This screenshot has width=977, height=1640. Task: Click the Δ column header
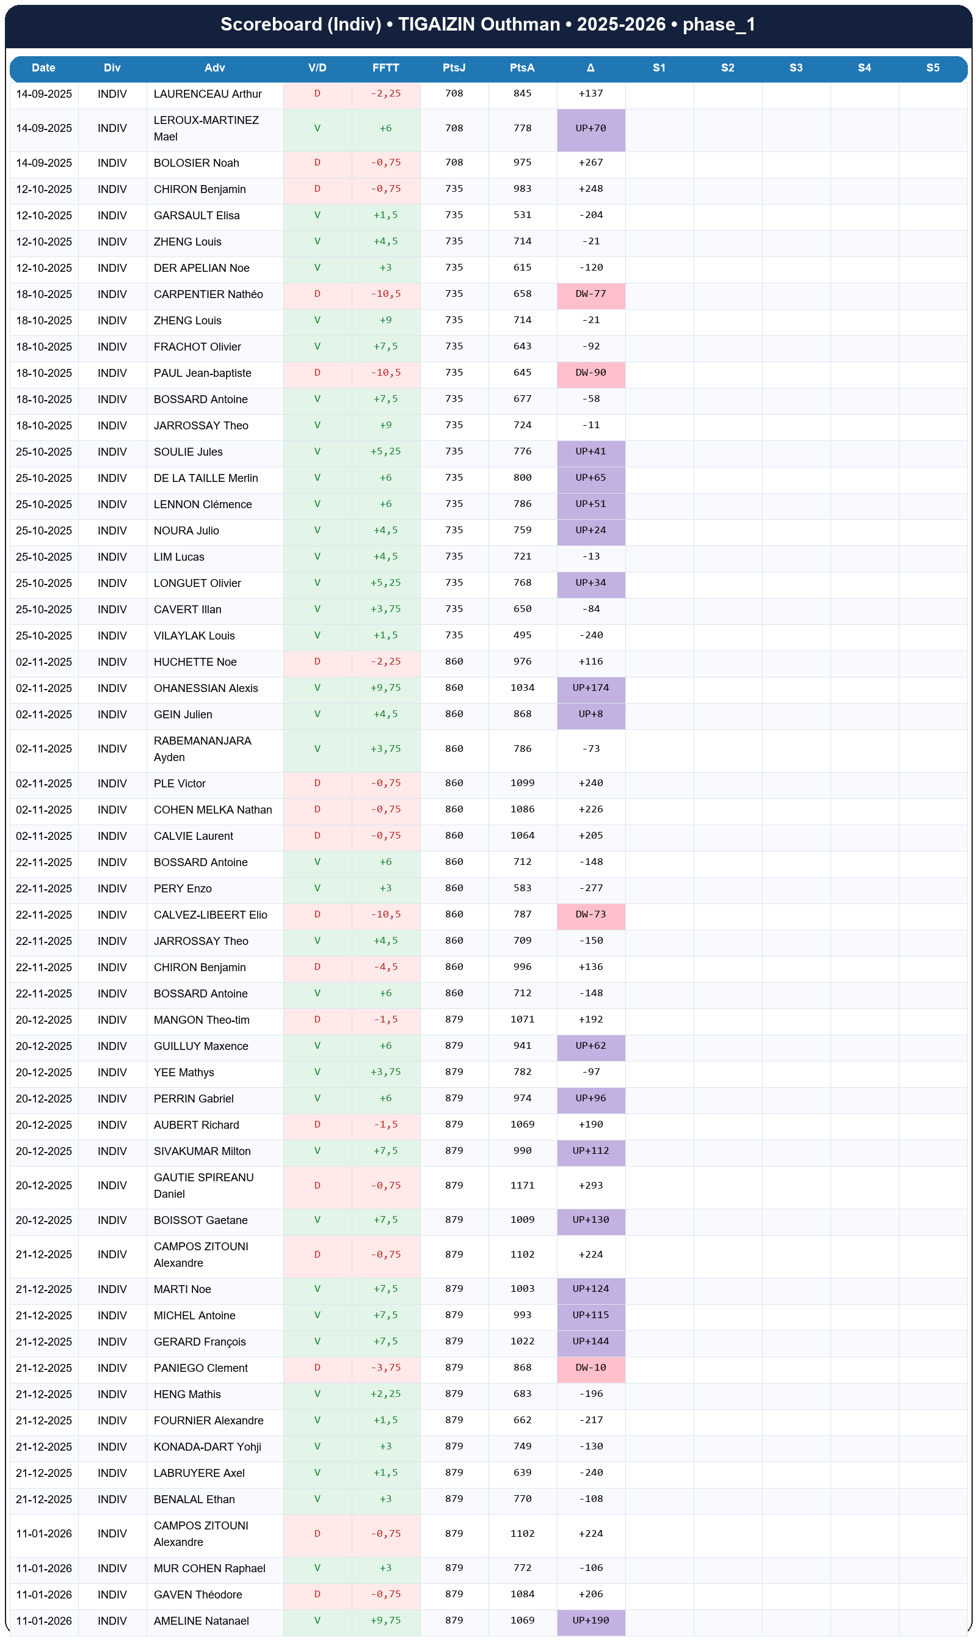click(x=590, y=68)
